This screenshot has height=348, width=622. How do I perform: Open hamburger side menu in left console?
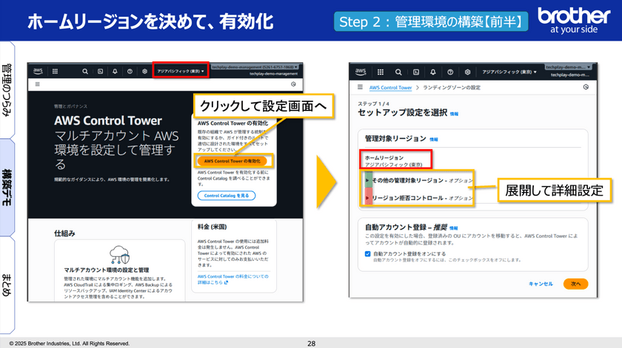click(37, 85)
